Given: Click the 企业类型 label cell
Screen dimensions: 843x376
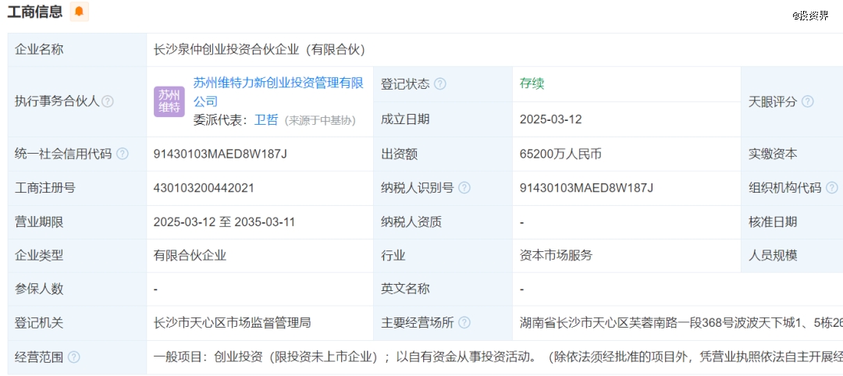Looking at the screenshot, I should coord(76,256).
